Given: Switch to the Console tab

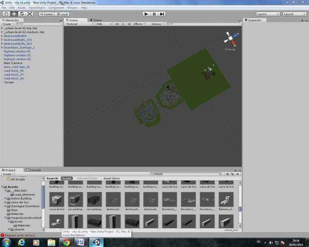Looking at the screenshot, I should [x=33, y=170].
